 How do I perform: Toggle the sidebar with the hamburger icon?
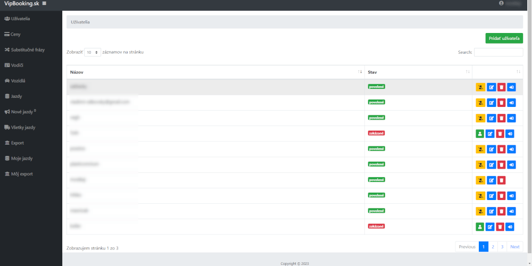pyautogui.click(x=44, y=4)
